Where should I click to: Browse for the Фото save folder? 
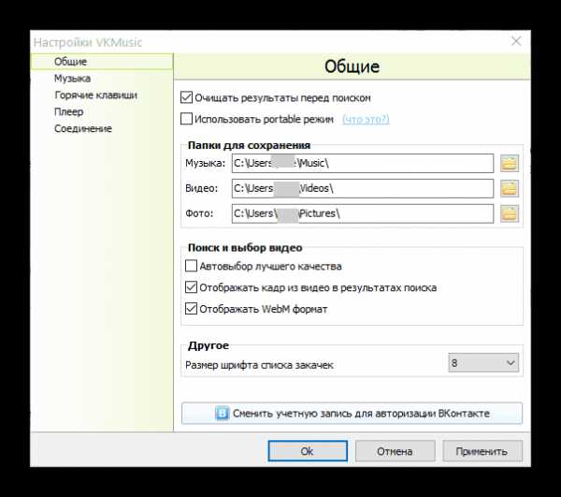[510, 213]
